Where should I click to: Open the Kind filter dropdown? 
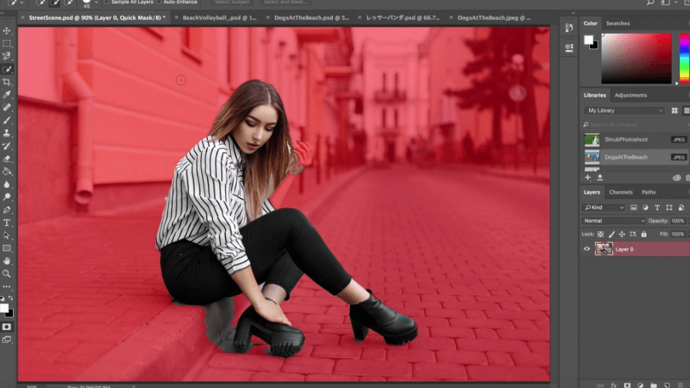(x=602, y=207)
